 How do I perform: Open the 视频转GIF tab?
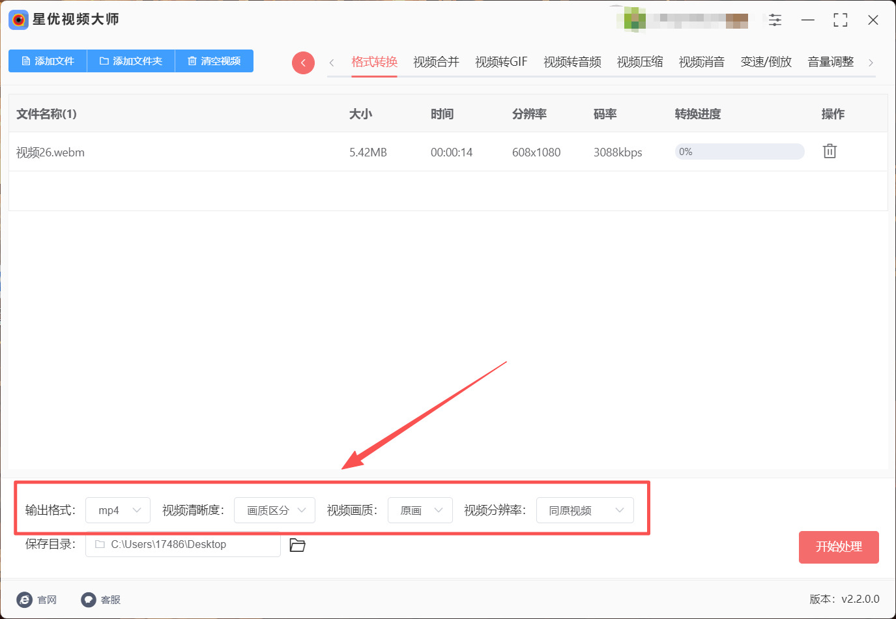(501, 62)
